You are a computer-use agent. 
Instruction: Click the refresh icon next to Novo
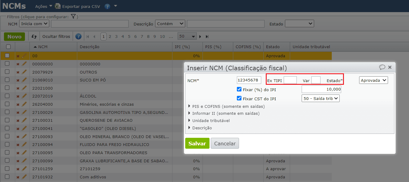[x=33, y=36]
